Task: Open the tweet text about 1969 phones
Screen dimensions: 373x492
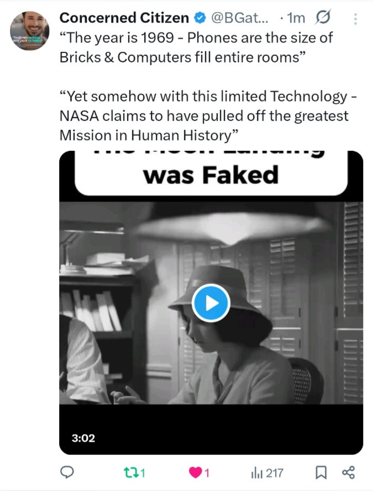Action: click(196, 48)
